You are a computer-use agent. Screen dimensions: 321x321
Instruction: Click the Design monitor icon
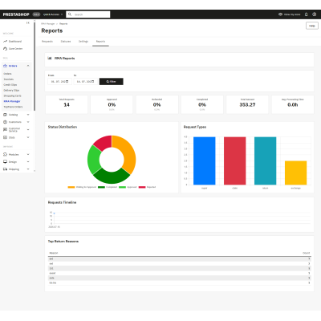5,162
